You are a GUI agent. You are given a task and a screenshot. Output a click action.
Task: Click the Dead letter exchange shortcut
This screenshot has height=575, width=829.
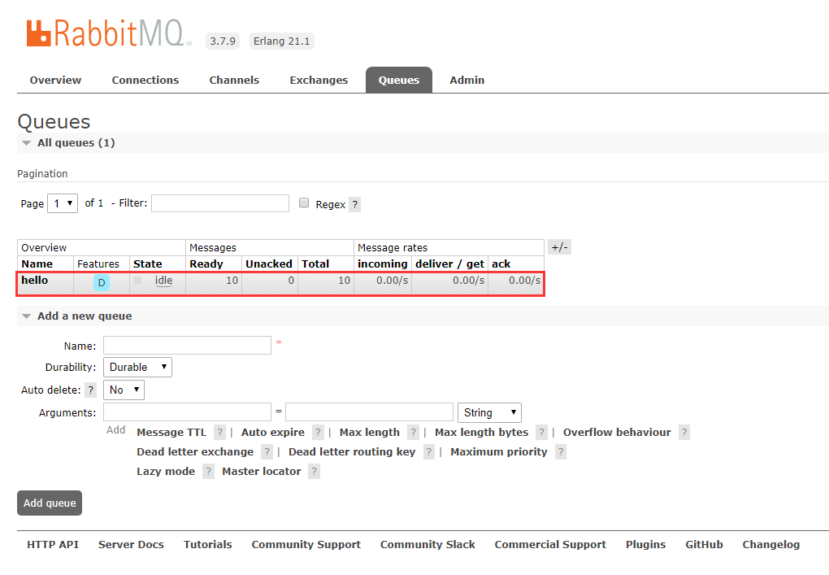pos(195,451)
